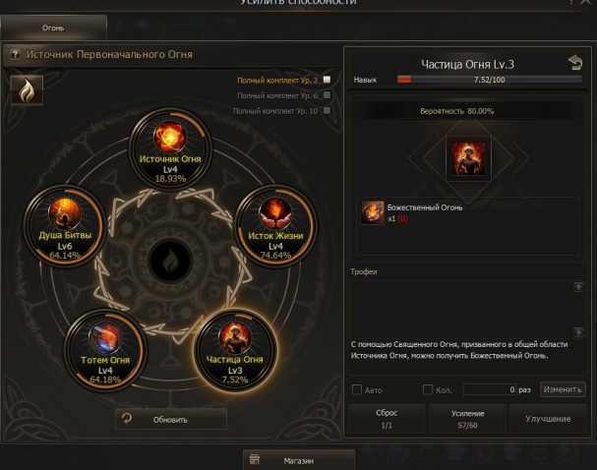Enable the Авто checkbox
Viewport: 597px width, 470px height.
click(x=357, y=389)
